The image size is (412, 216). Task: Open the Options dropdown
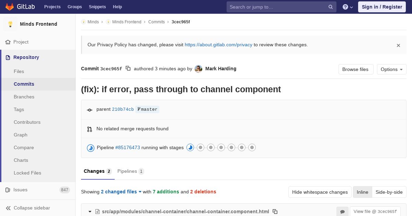[391, 69]
